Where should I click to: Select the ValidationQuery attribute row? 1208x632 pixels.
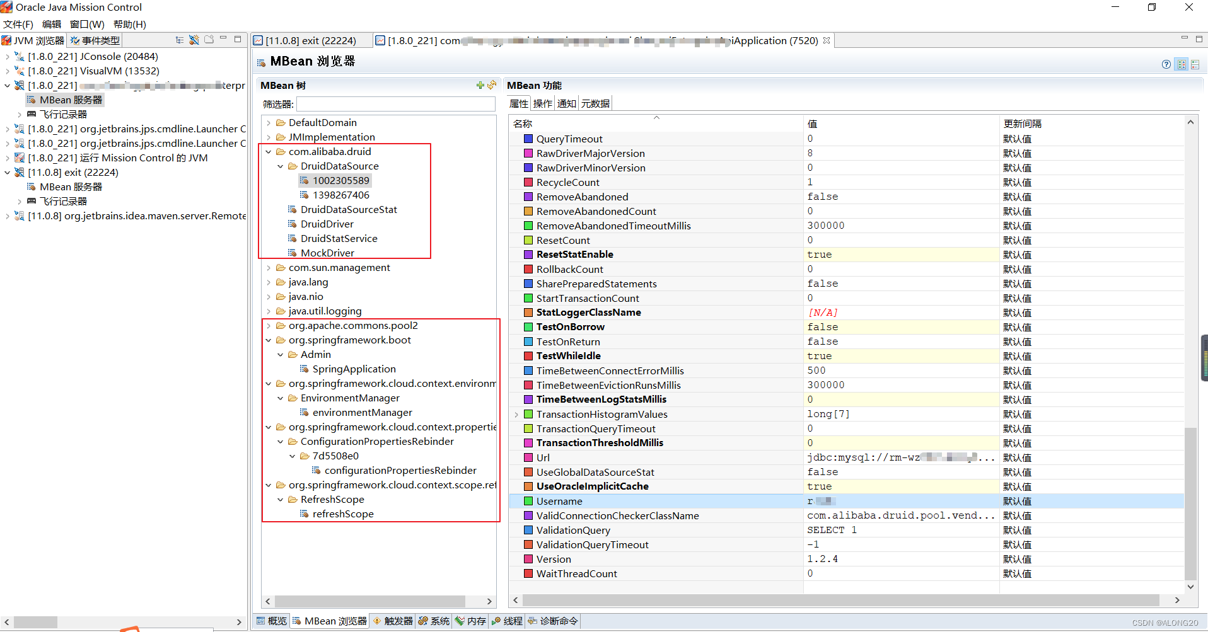point(846,531)
